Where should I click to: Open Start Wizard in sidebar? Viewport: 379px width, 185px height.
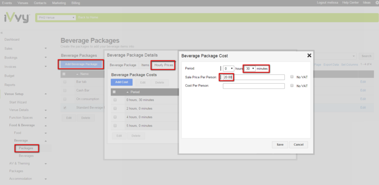click(x=18, y=102)
